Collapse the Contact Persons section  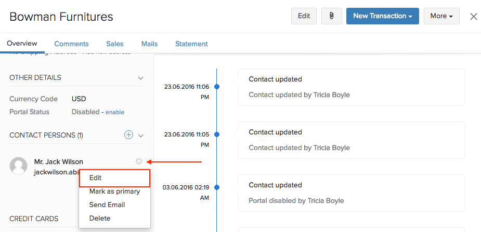140,135
